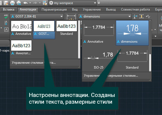Click the Redo arrow icon
This screenshot has width=162, height=115.
pyautogui.click(x=35, y=3)
